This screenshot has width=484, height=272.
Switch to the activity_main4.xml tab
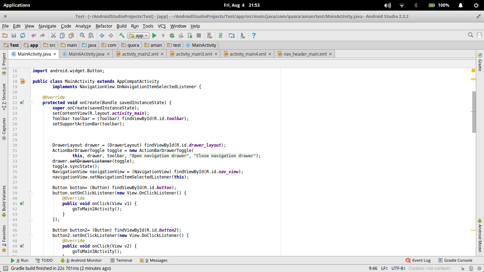point(248,54)
